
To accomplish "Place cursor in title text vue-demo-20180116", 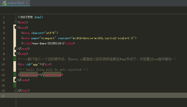I will [x=47, y=43].
